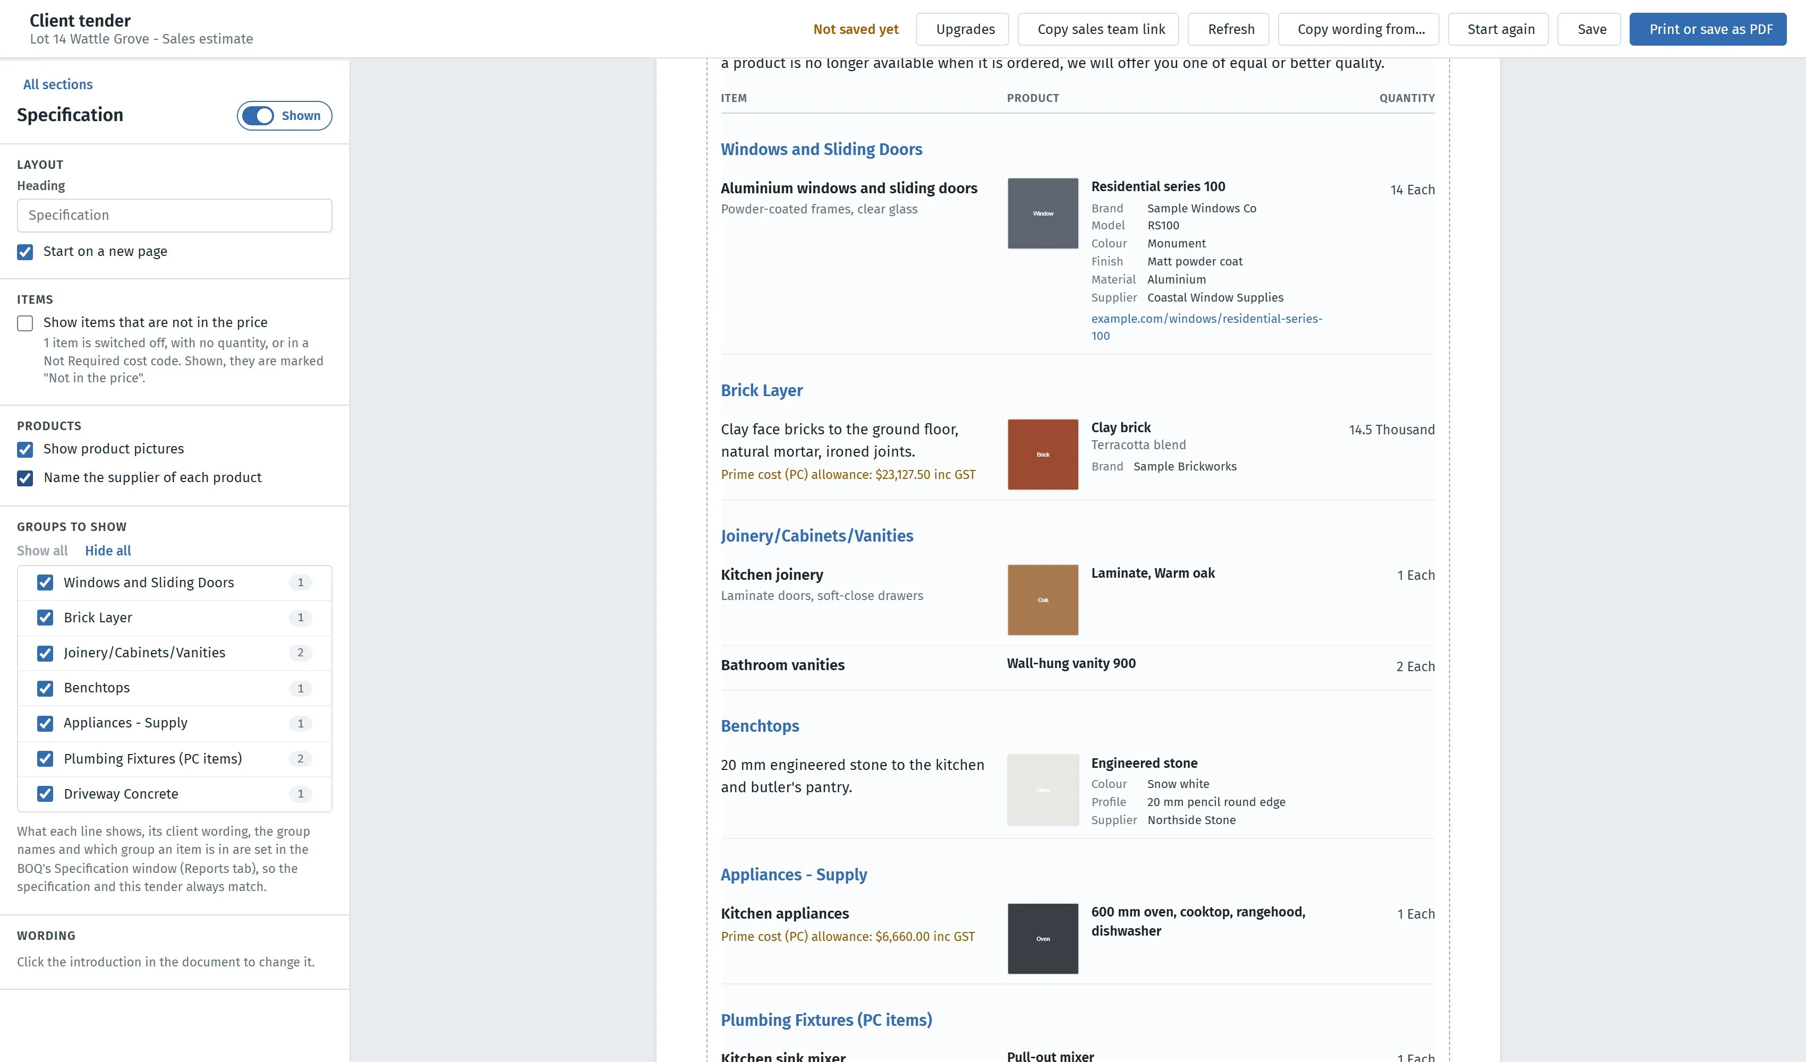Click the white Stone product picture
Screen dimensions: 1806x1062
coord(1043,790)
